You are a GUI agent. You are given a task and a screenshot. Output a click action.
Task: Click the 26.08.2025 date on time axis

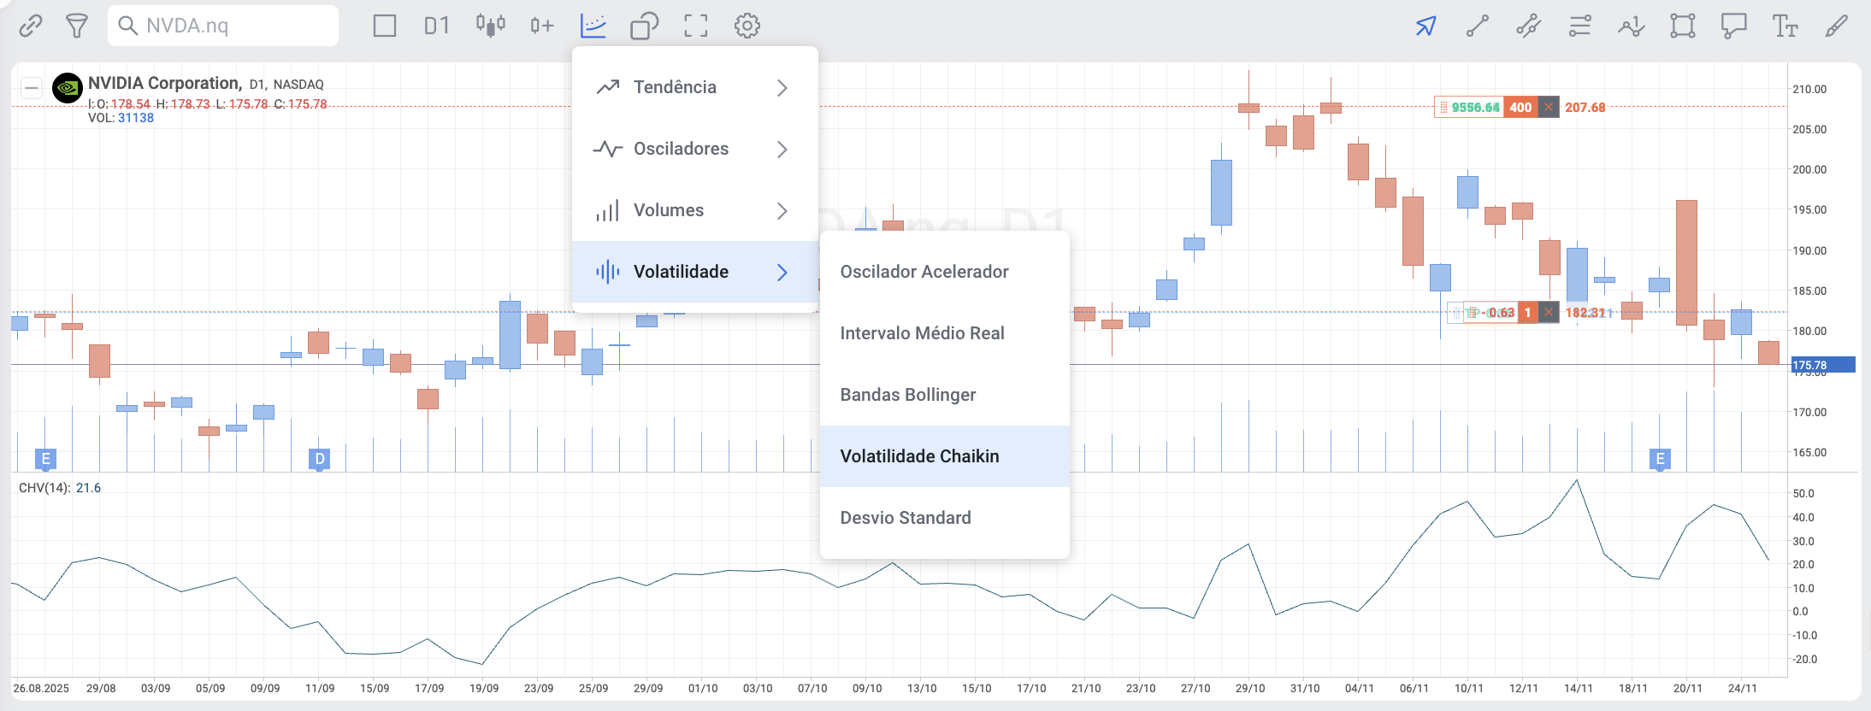pyautogui.click(x=41, y=688)
